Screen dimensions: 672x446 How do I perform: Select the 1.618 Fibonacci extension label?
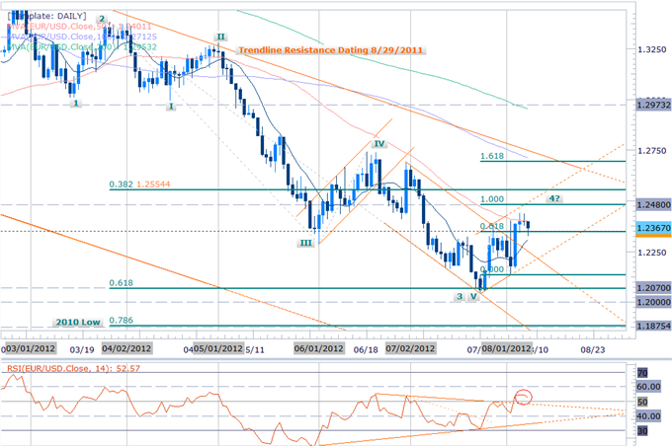pos(491,156)
